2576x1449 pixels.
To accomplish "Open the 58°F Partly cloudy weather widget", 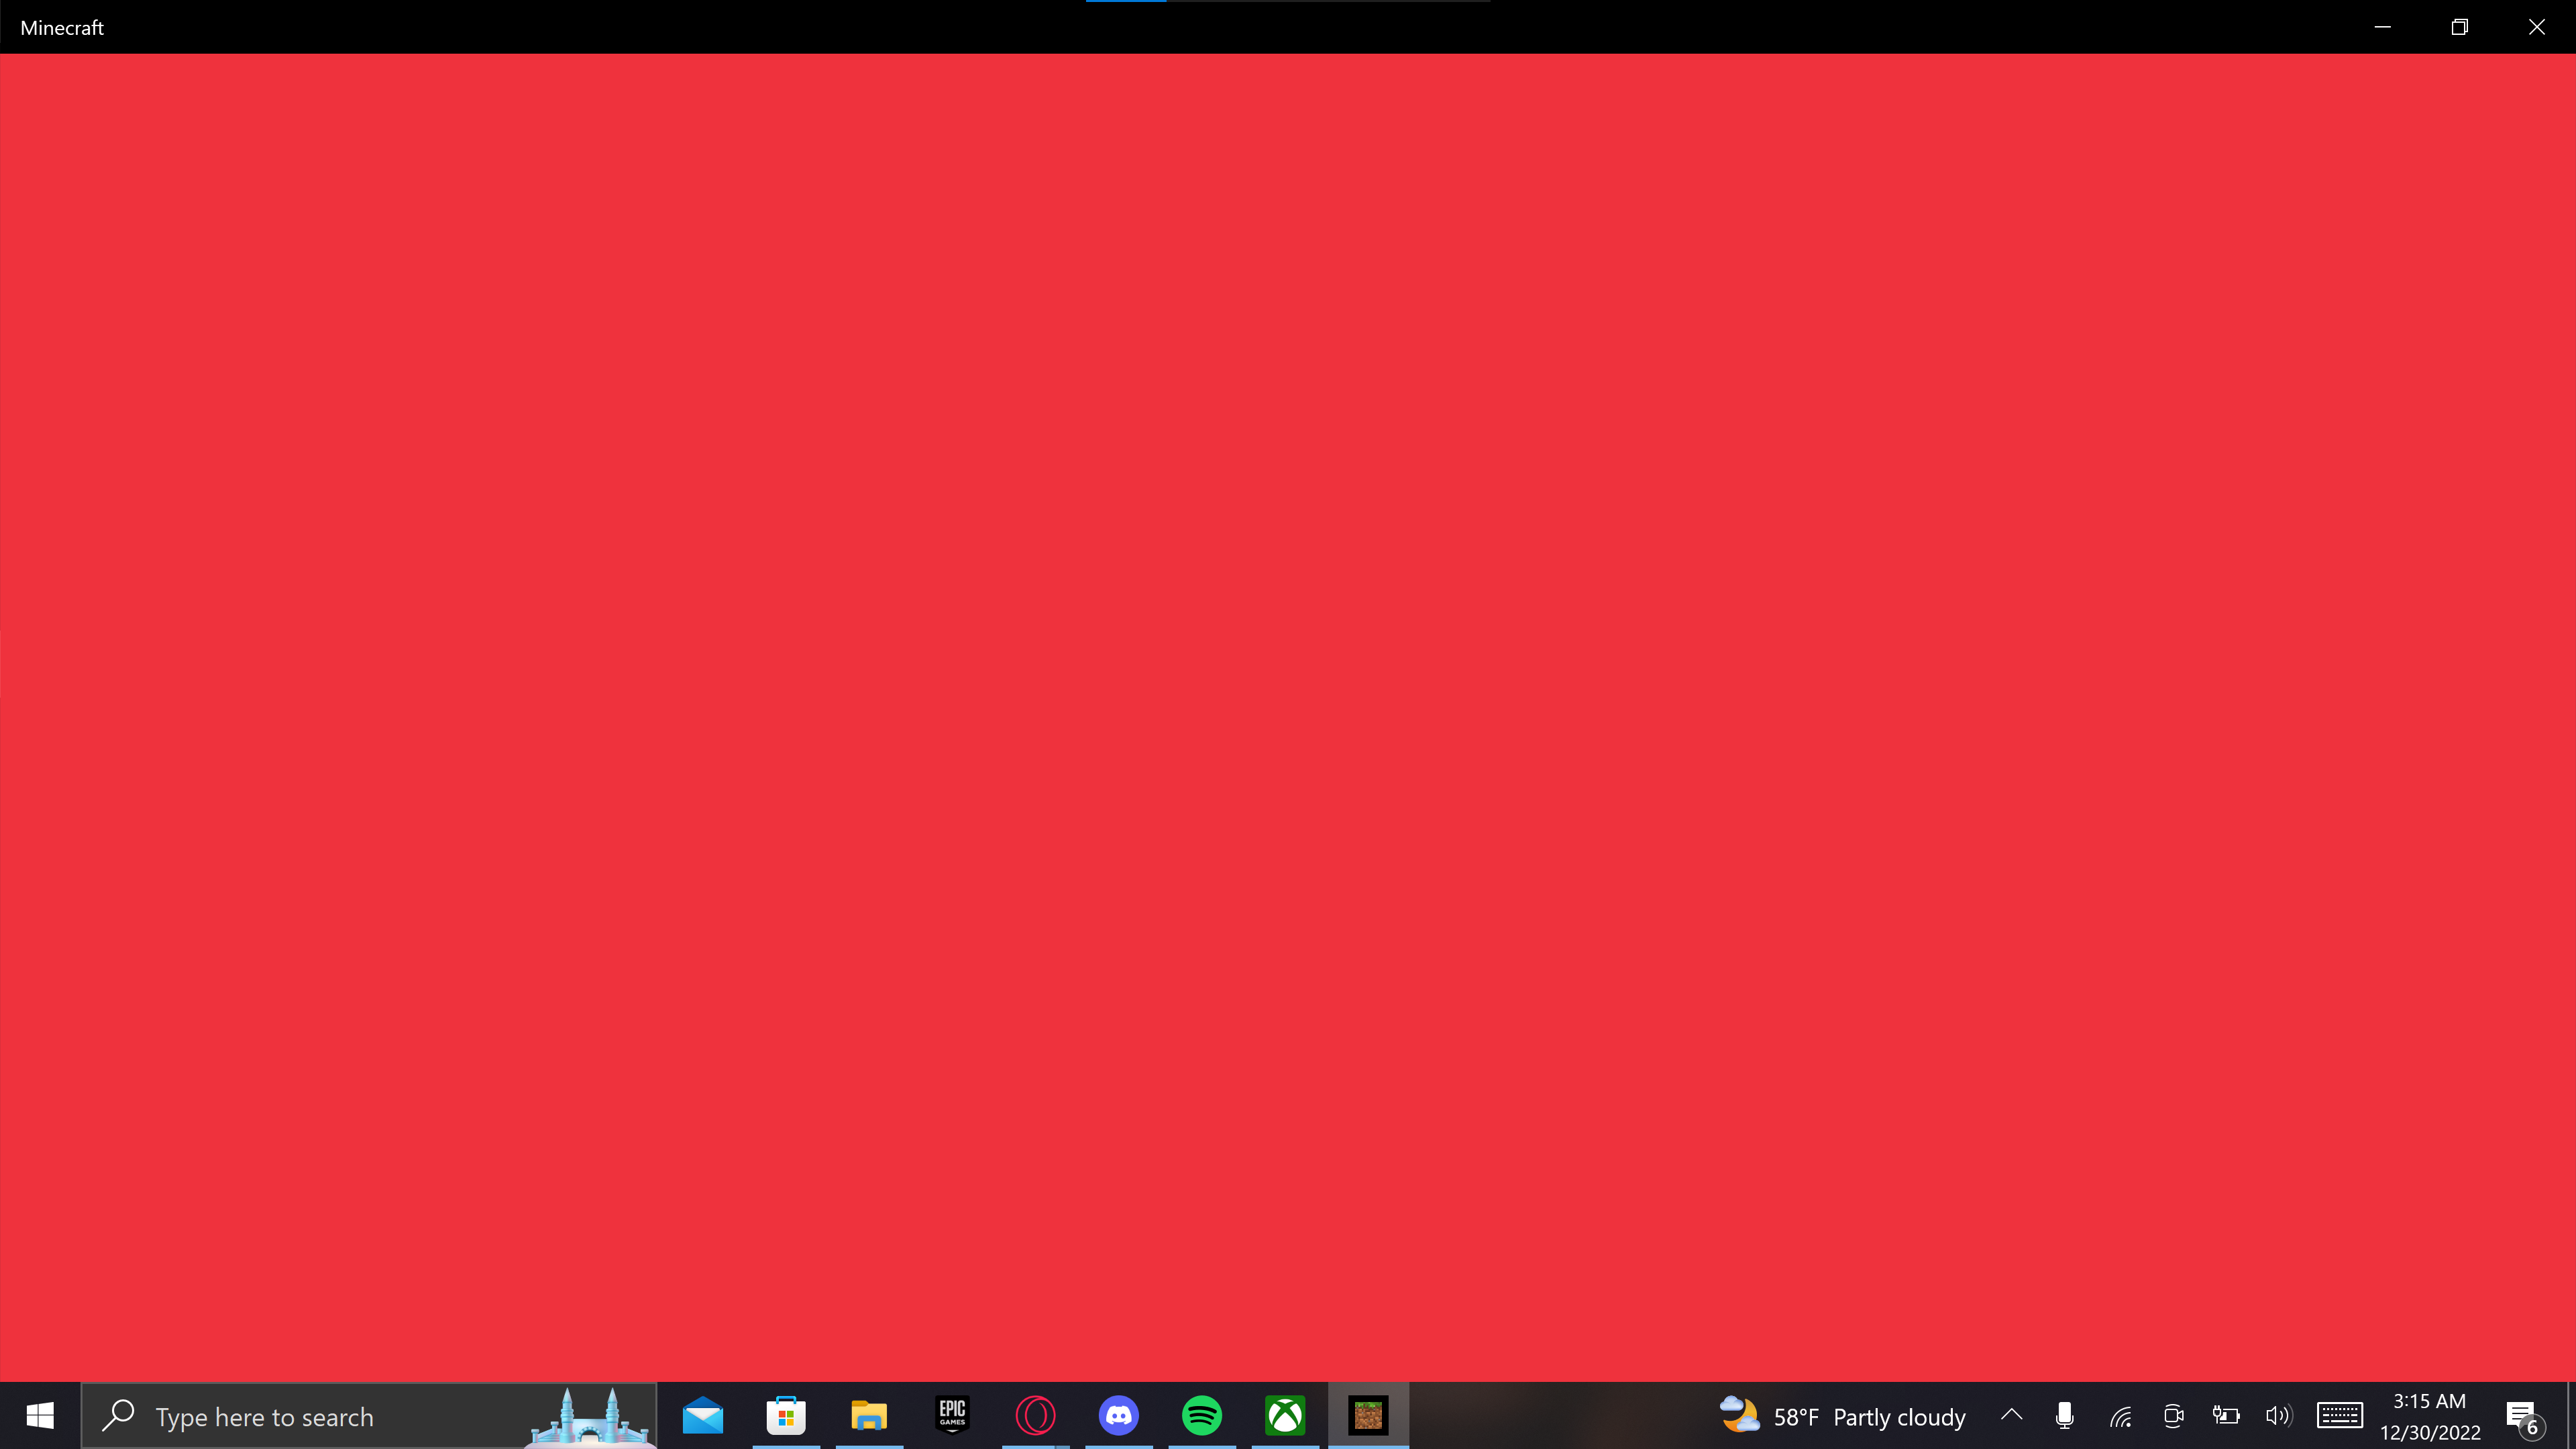I will [x=1844, y=1417].
